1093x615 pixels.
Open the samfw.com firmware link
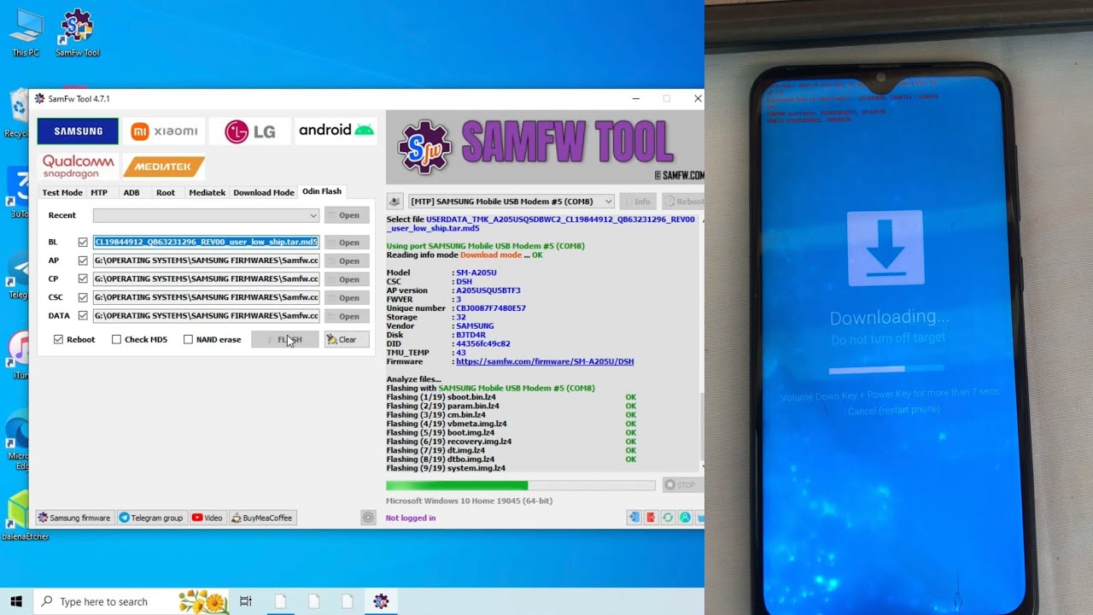tap(545, 361)
